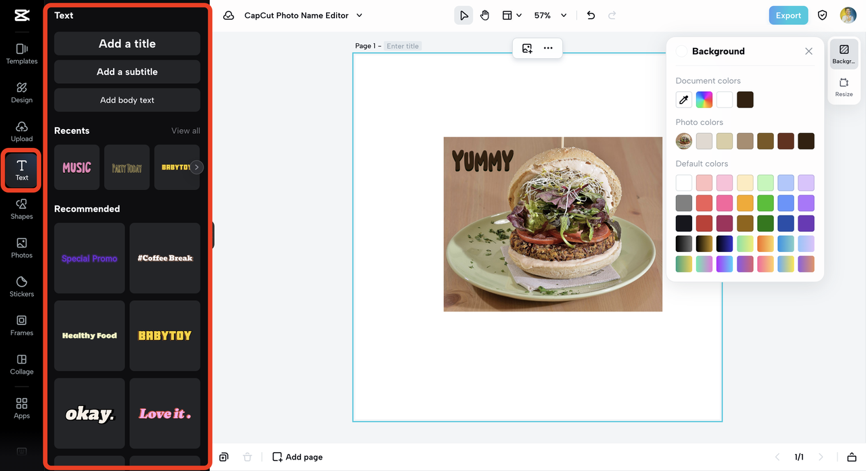Go to the next page arrow
866x471 pixels.
821,457
